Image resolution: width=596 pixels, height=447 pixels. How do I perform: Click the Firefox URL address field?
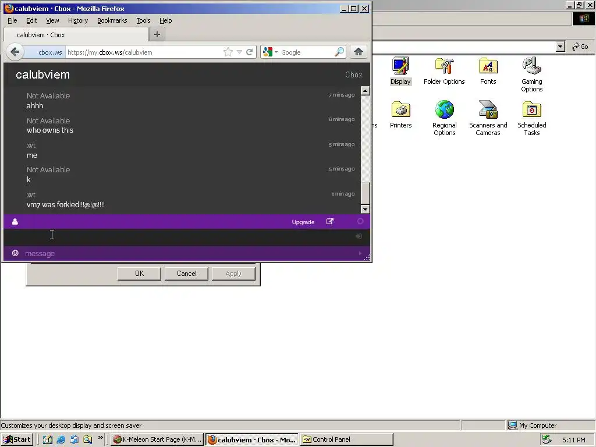click(144, 52)
